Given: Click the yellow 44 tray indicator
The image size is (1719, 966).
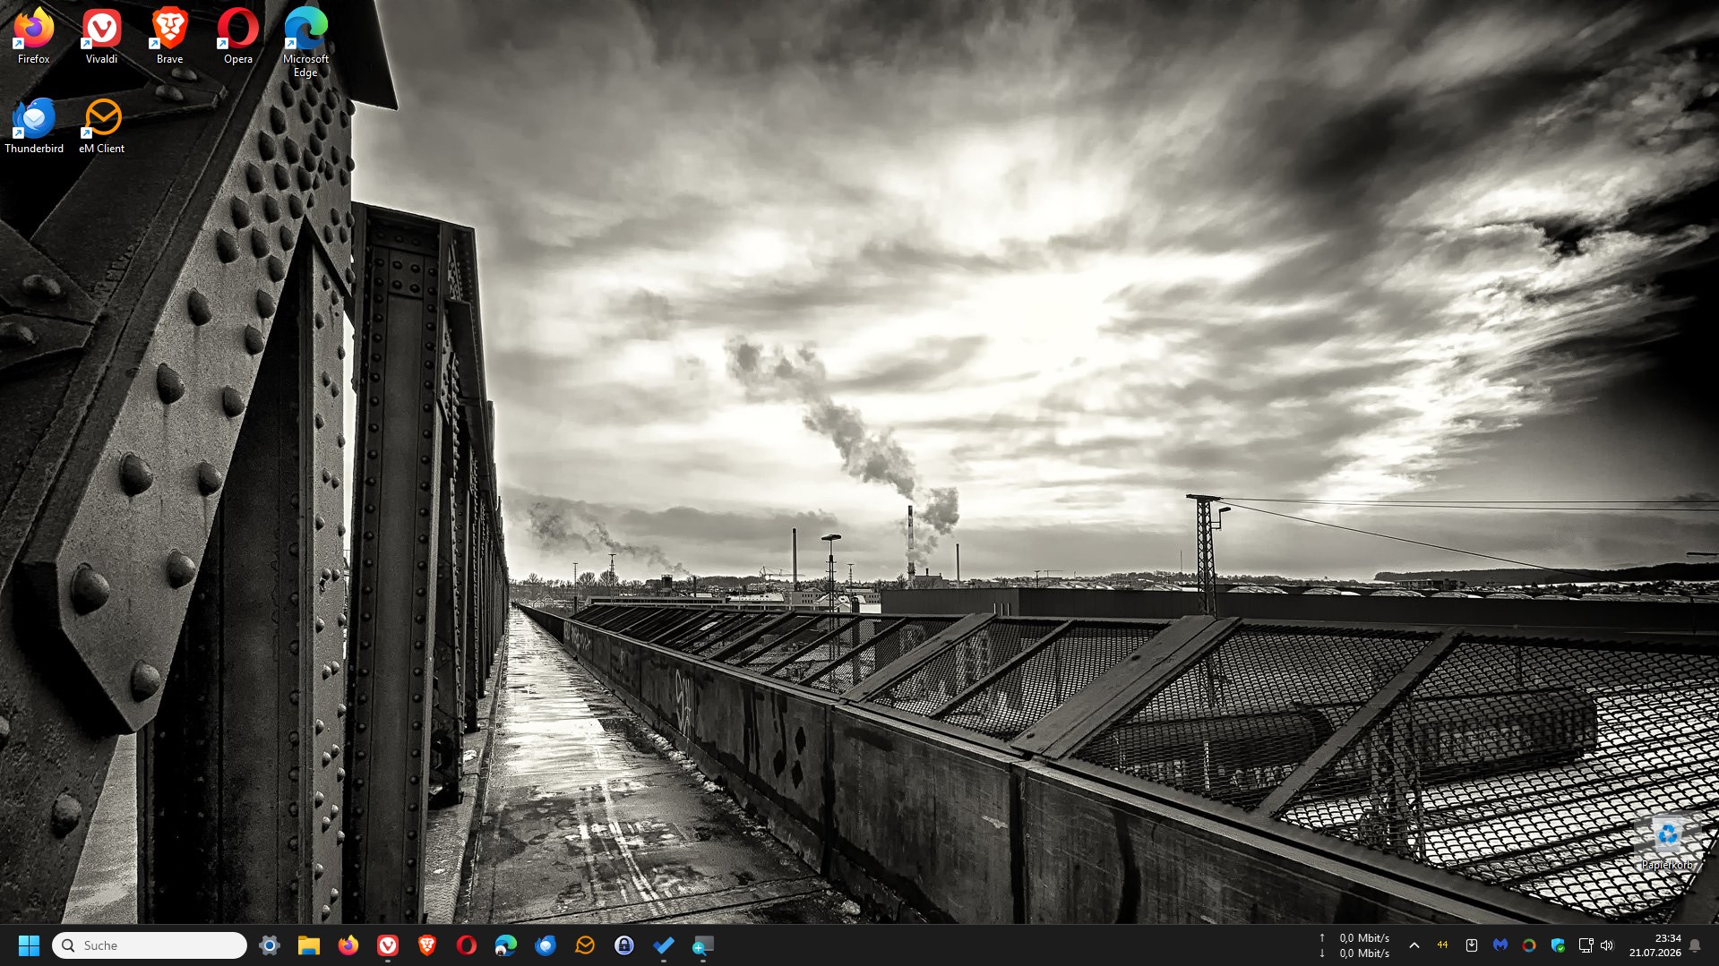Looking at the screenshot, I should [x=1442, y=945].
